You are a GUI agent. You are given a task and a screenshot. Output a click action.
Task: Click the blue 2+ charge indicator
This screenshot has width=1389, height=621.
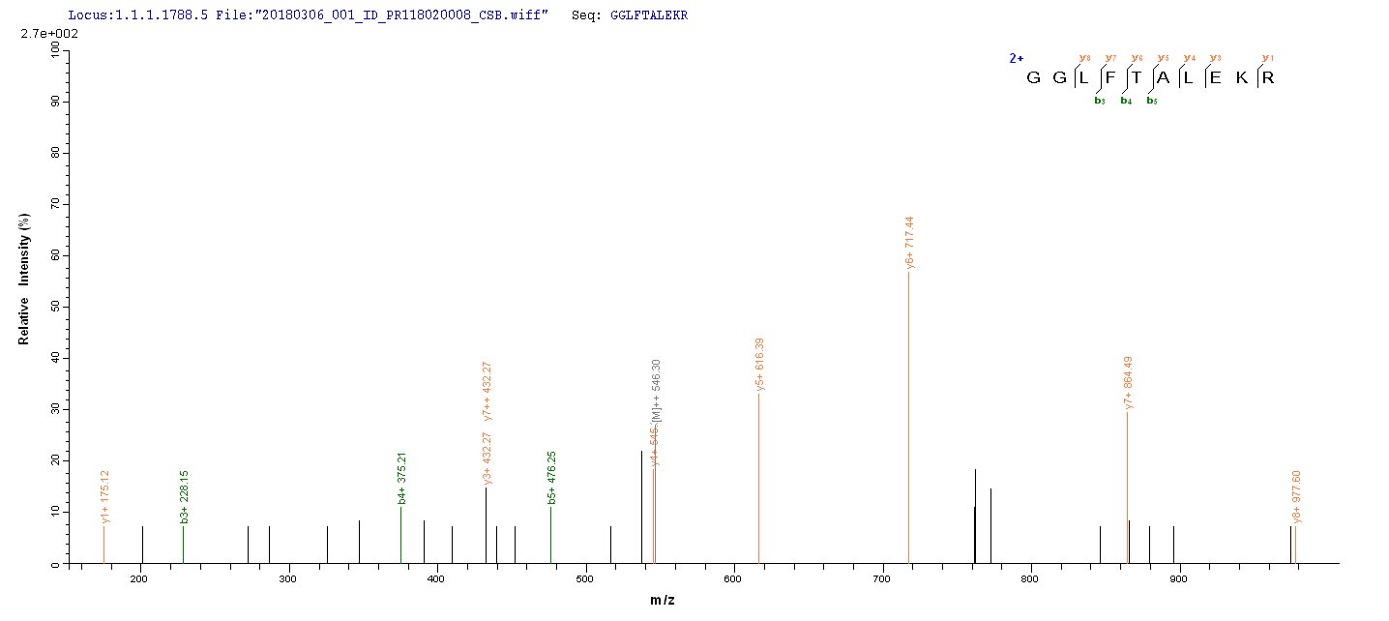(x=1016, y=58)
